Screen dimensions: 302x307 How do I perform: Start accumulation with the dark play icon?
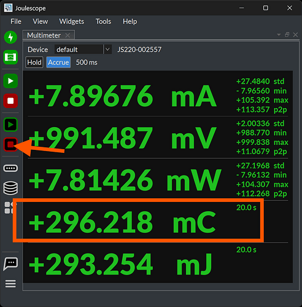10,125
